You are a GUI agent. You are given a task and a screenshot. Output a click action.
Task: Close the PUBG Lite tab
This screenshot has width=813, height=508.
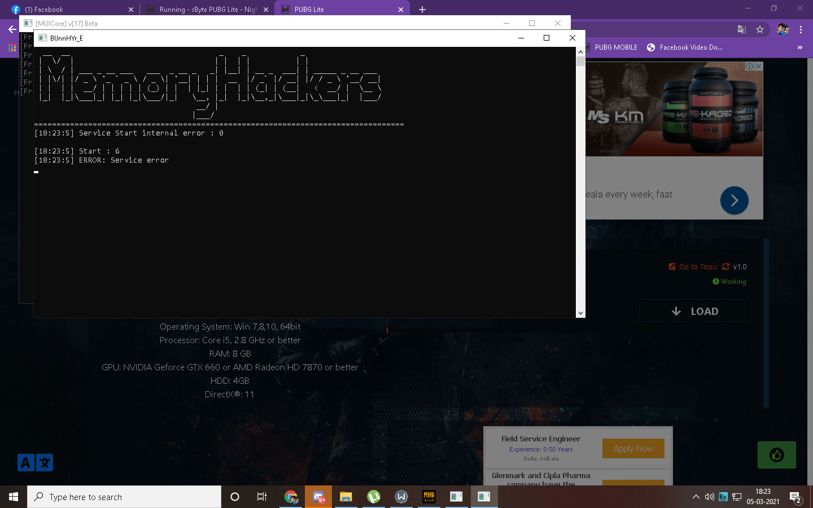tap(401, 10)
